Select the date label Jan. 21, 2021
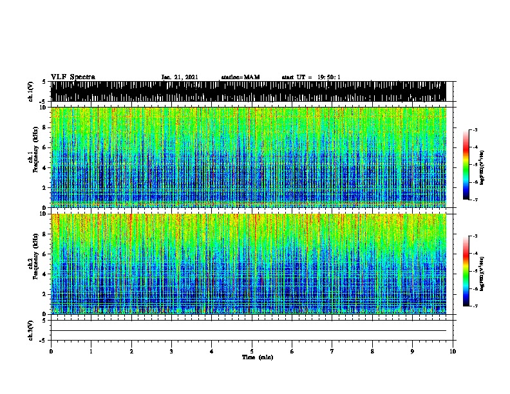The height and width of the screenshot is (394, 510). coord(180,77)
